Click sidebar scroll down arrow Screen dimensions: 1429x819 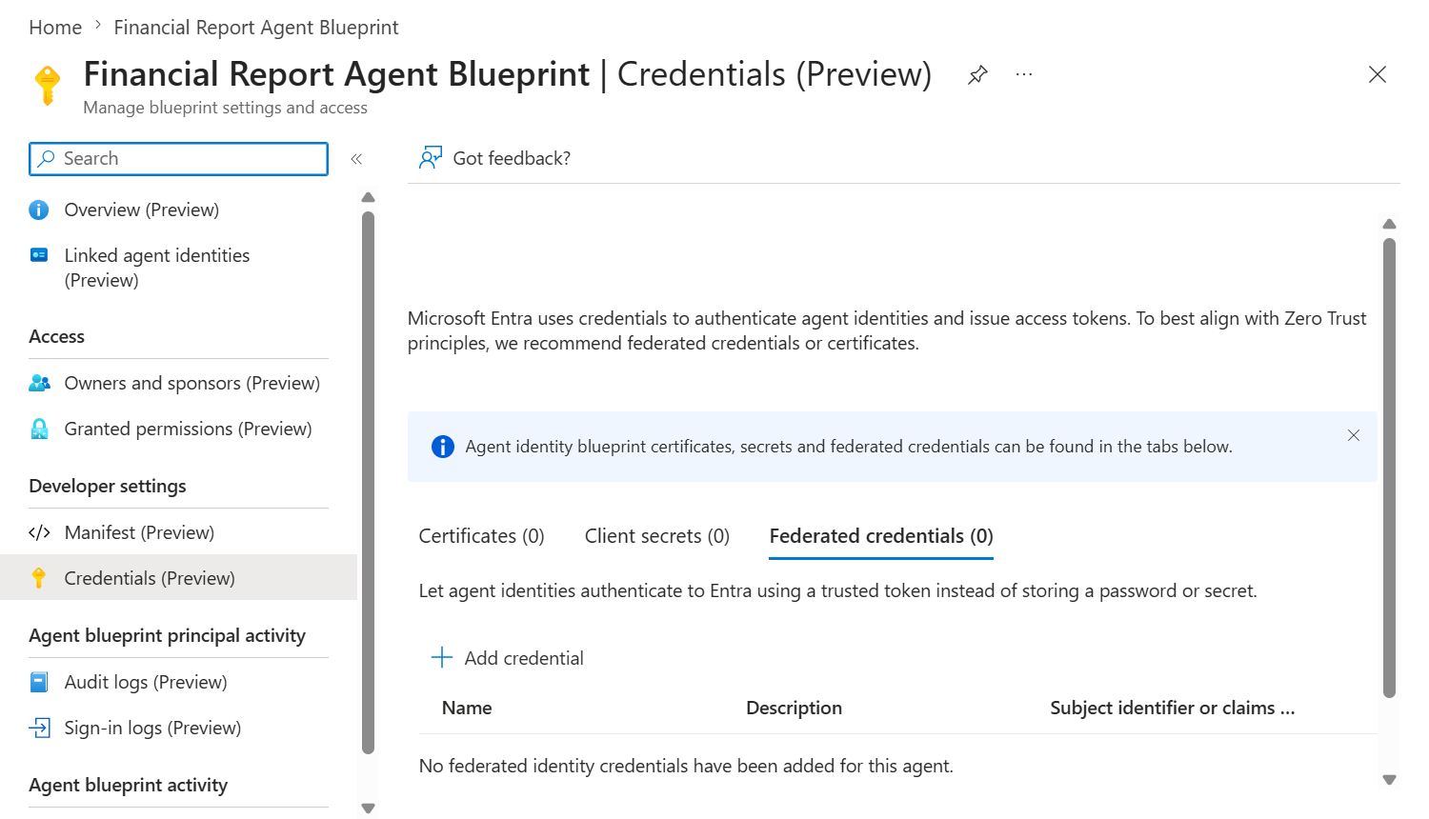(369, 808)
